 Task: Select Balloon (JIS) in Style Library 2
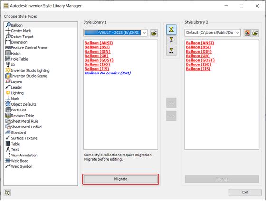click(198, 69)
